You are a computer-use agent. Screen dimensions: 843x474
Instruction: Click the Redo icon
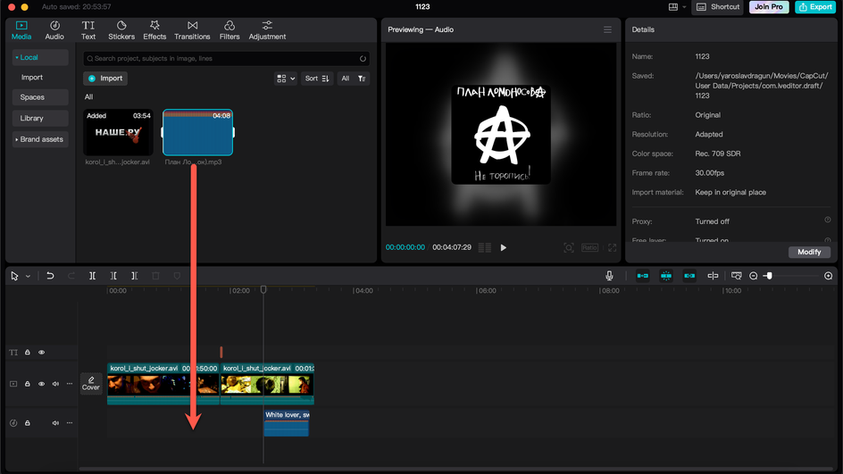[x=71, y=276]
